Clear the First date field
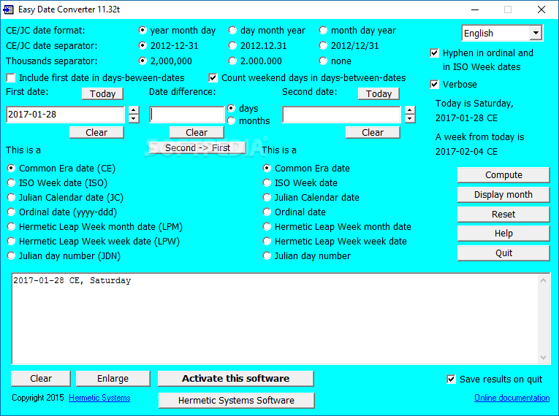 96,133
